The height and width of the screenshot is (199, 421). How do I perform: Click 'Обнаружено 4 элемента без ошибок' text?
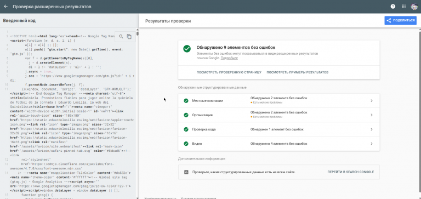tap(278, 144)
